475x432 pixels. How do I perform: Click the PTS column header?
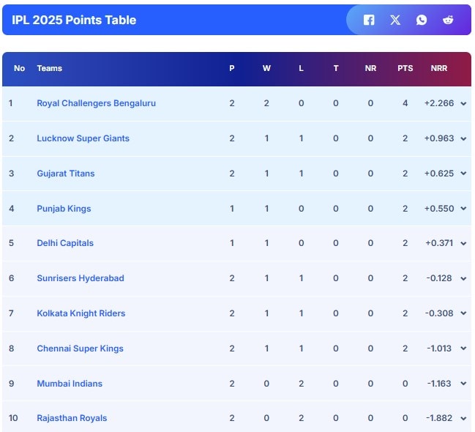(405, 68)
